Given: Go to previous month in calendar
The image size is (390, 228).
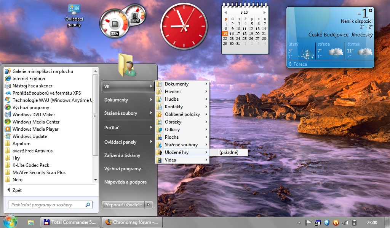Looking at the screenshot, I should [225, 13].
